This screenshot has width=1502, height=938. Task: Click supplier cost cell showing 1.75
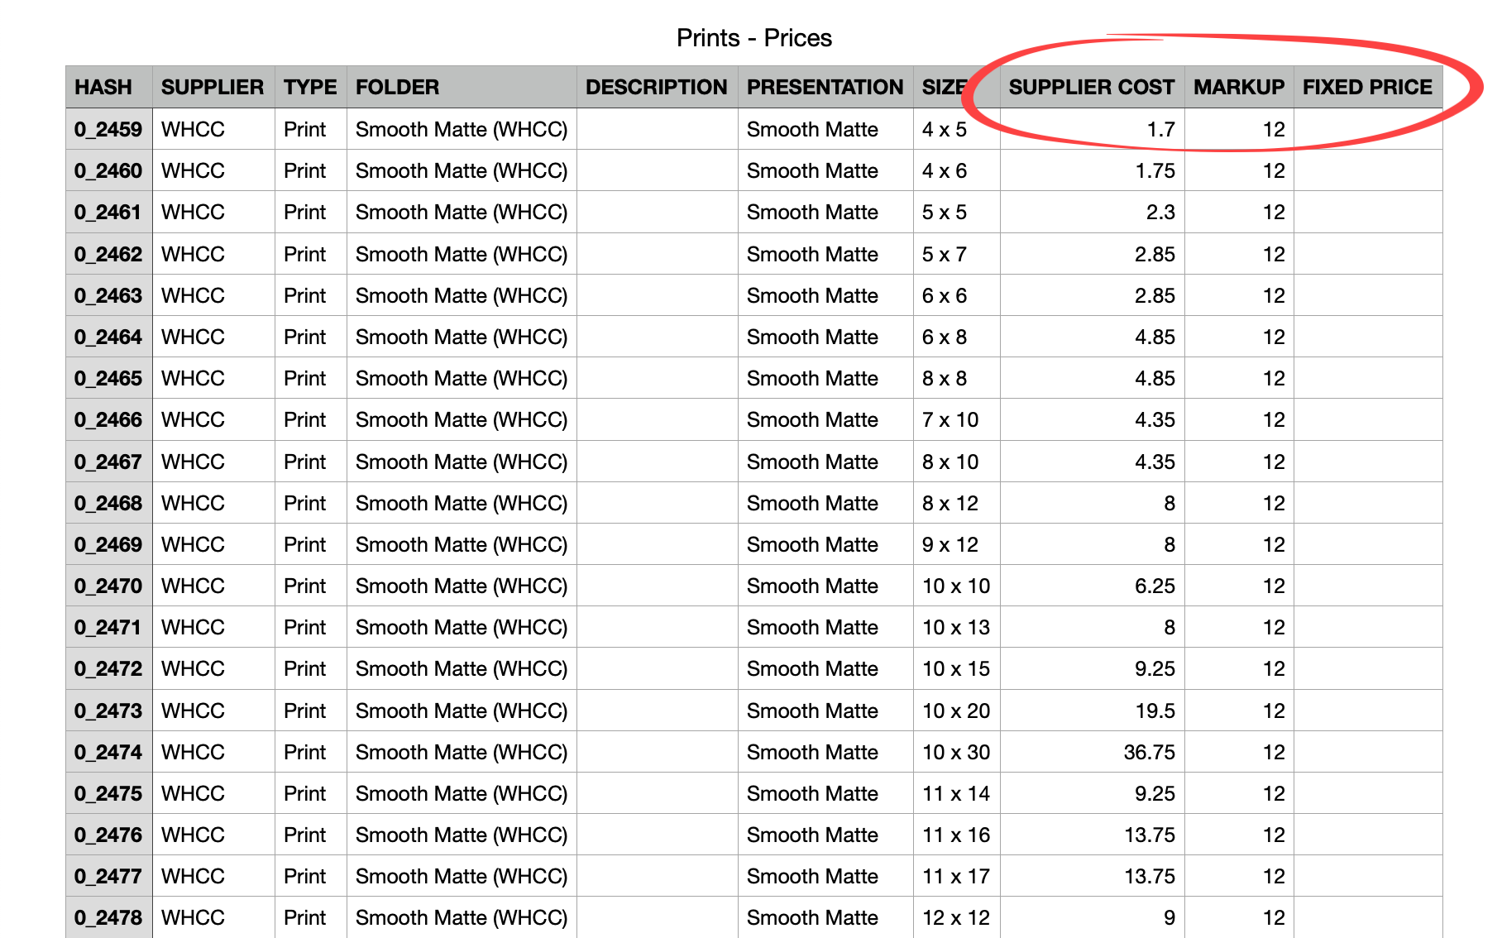[x=1091, y=171]
